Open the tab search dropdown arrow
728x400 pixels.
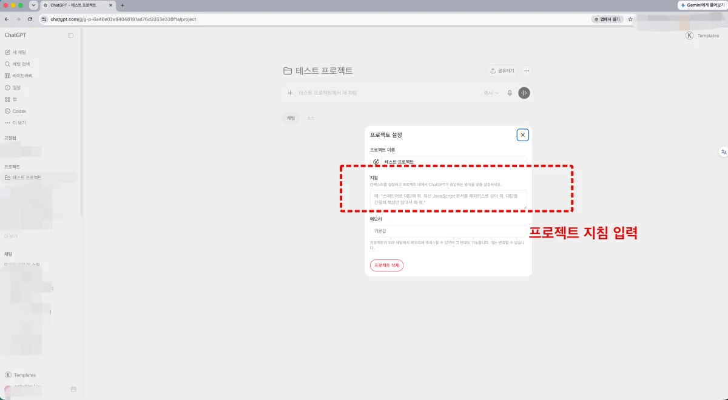click(x=32, y=5)
